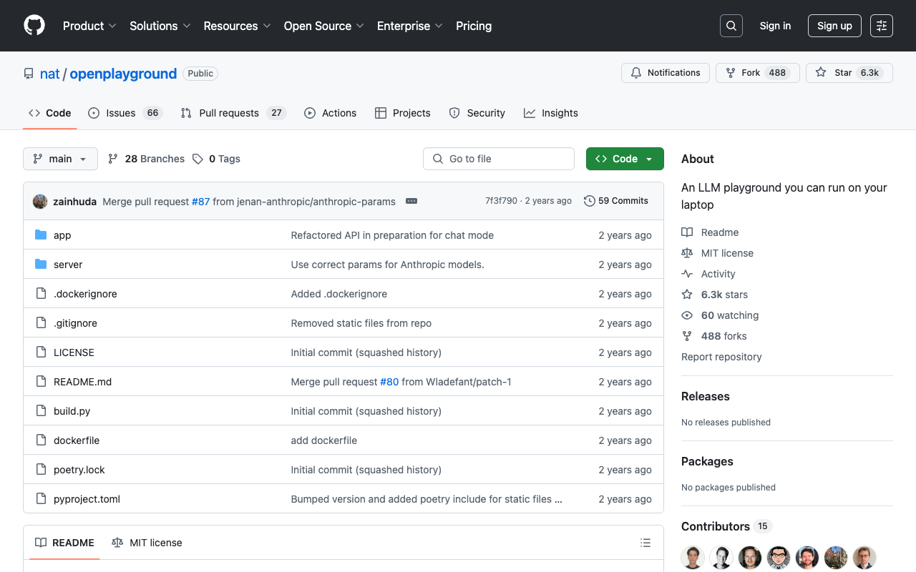Click the app folder icon

41,235
